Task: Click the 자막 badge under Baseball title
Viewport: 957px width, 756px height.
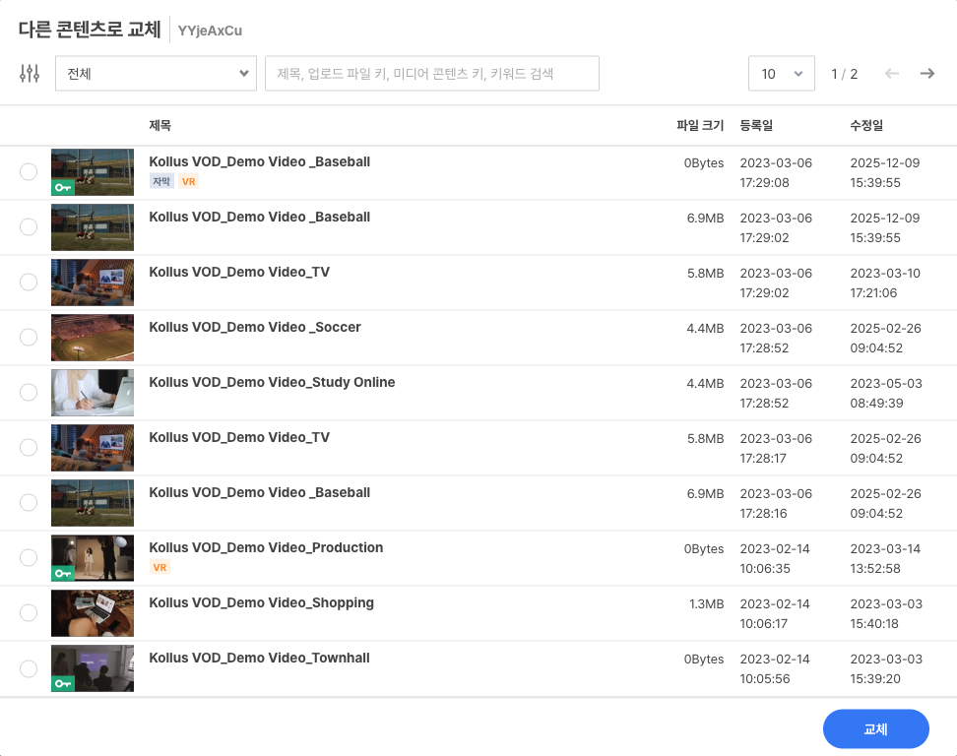Action: coord(161,181)
